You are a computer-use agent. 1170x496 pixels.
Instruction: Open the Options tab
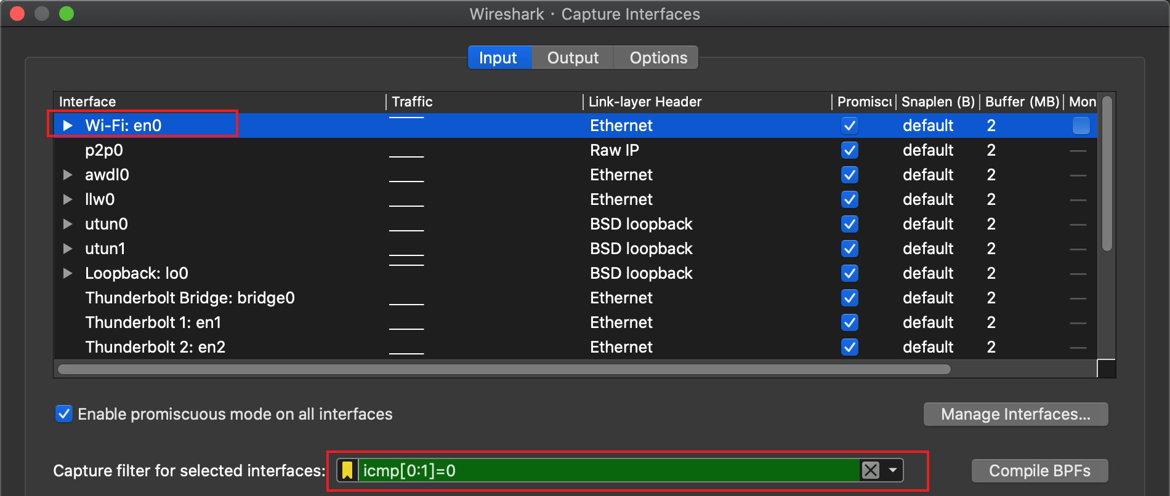(658, 58)
